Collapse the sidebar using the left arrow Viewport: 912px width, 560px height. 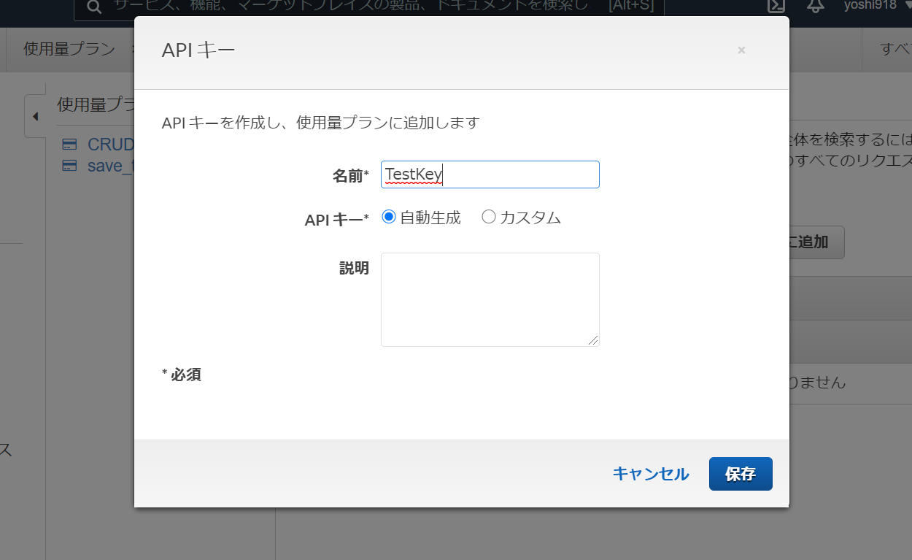pos(35,116)
